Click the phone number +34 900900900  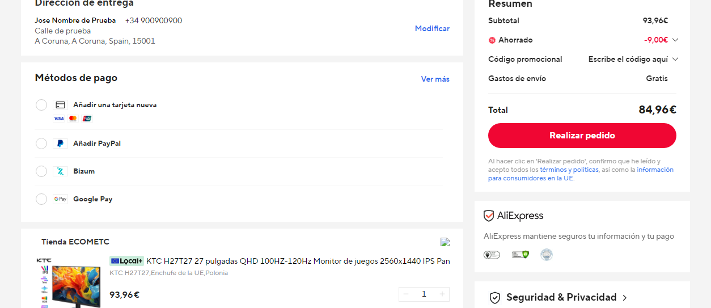click(x=154, y=20)
